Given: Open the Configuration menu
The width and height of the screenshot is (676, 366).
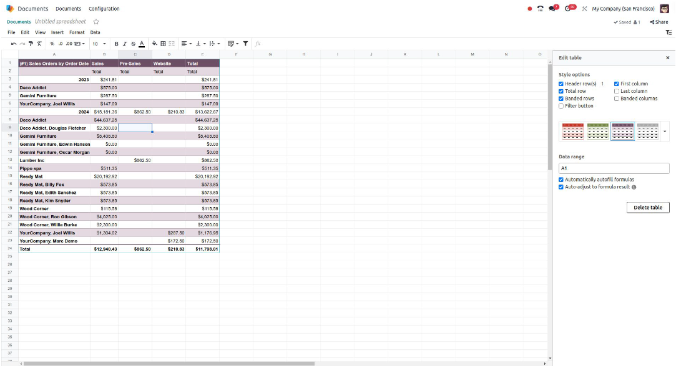Looking at the screenshot, I should coord(104,9).
